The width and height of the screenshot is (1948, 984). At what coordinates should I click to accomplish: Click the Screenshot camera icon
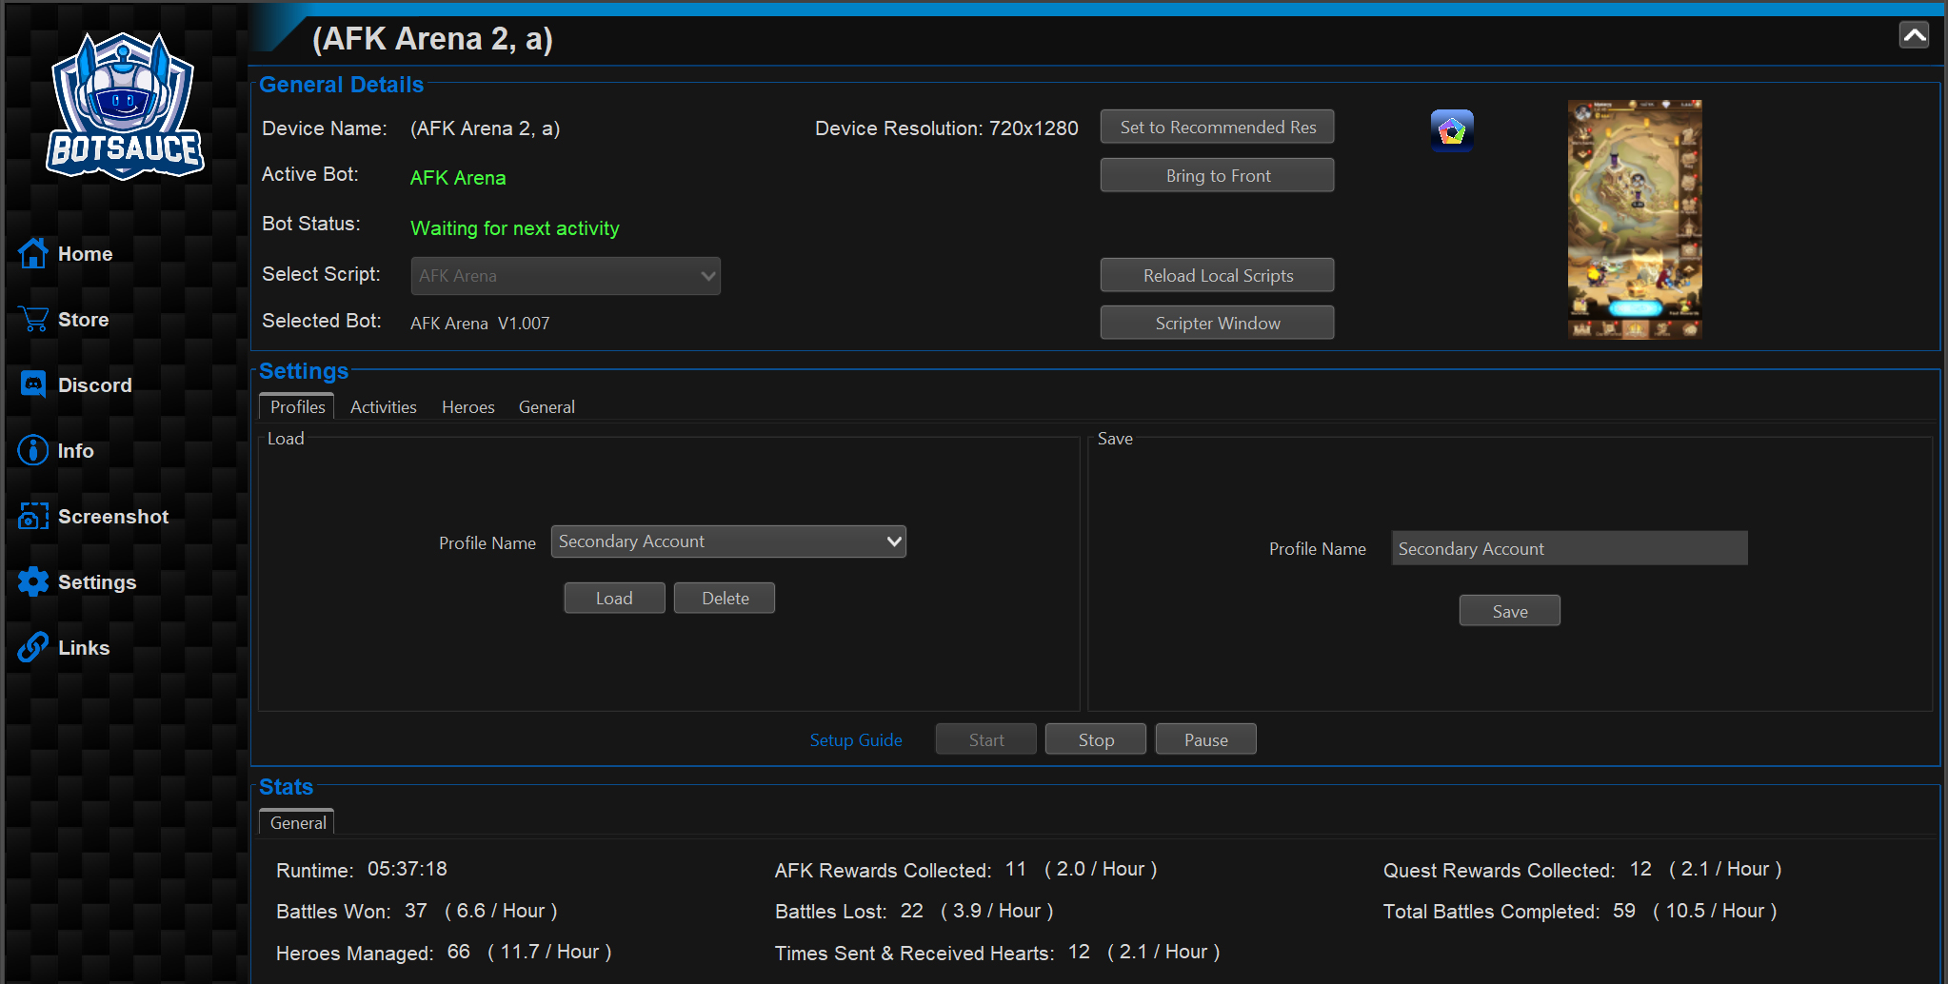click(33, 516)
